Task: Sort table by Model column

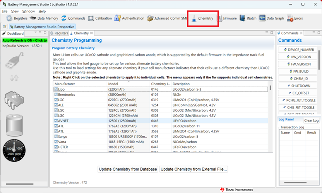Action: (128, 84)
